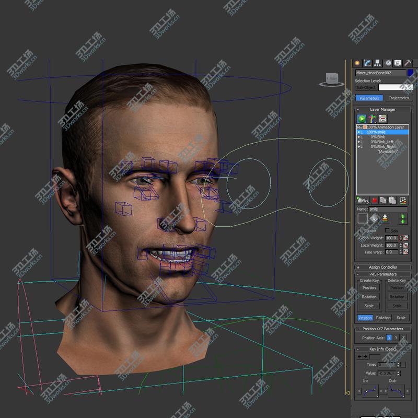Enable the Solo checkbox

tap(387, 230)
